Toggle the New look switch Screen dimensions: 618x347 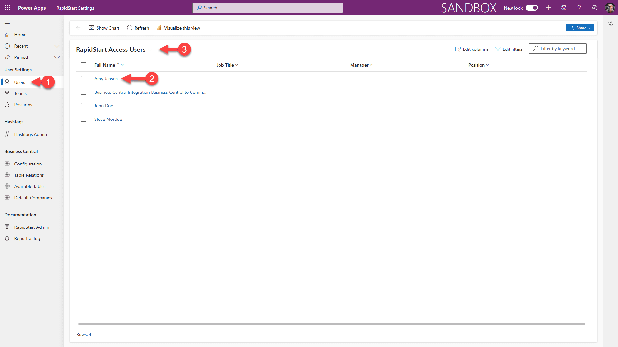pyautogui.click(x=531, y=8)
